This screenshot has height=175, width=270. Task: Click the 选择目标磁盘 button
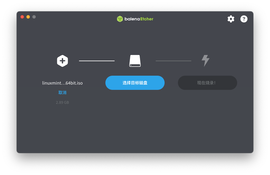coord(135,83)
